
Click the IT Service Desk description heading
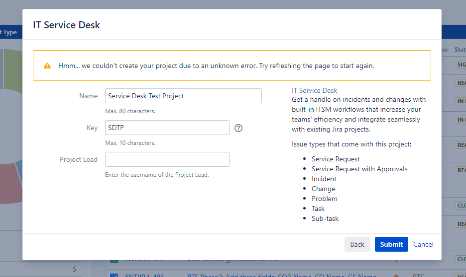(x=315, y=90)
